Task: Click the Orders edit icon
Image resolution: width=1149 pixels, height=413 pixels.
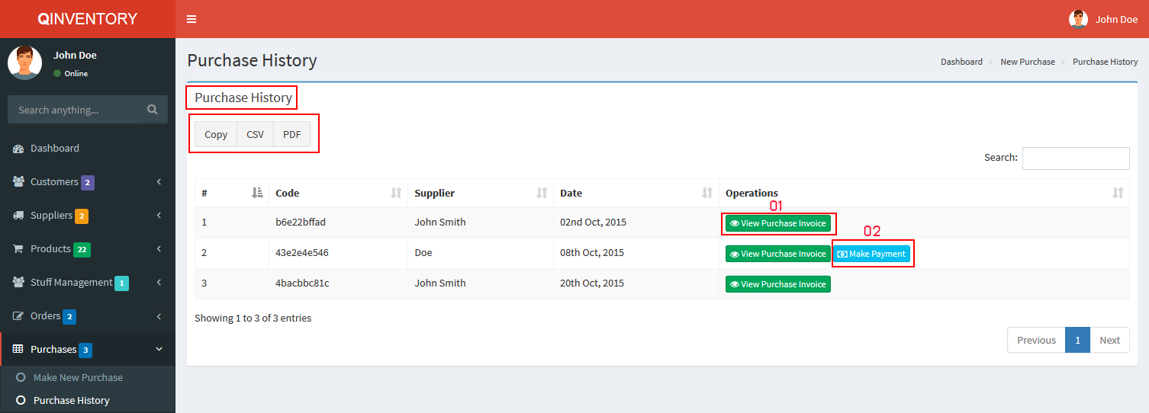Action: [19, 316]
